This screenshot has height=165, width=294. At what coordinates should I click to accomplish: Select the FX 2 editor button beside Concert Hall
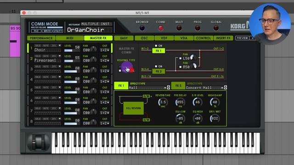(x=178, y=86)
